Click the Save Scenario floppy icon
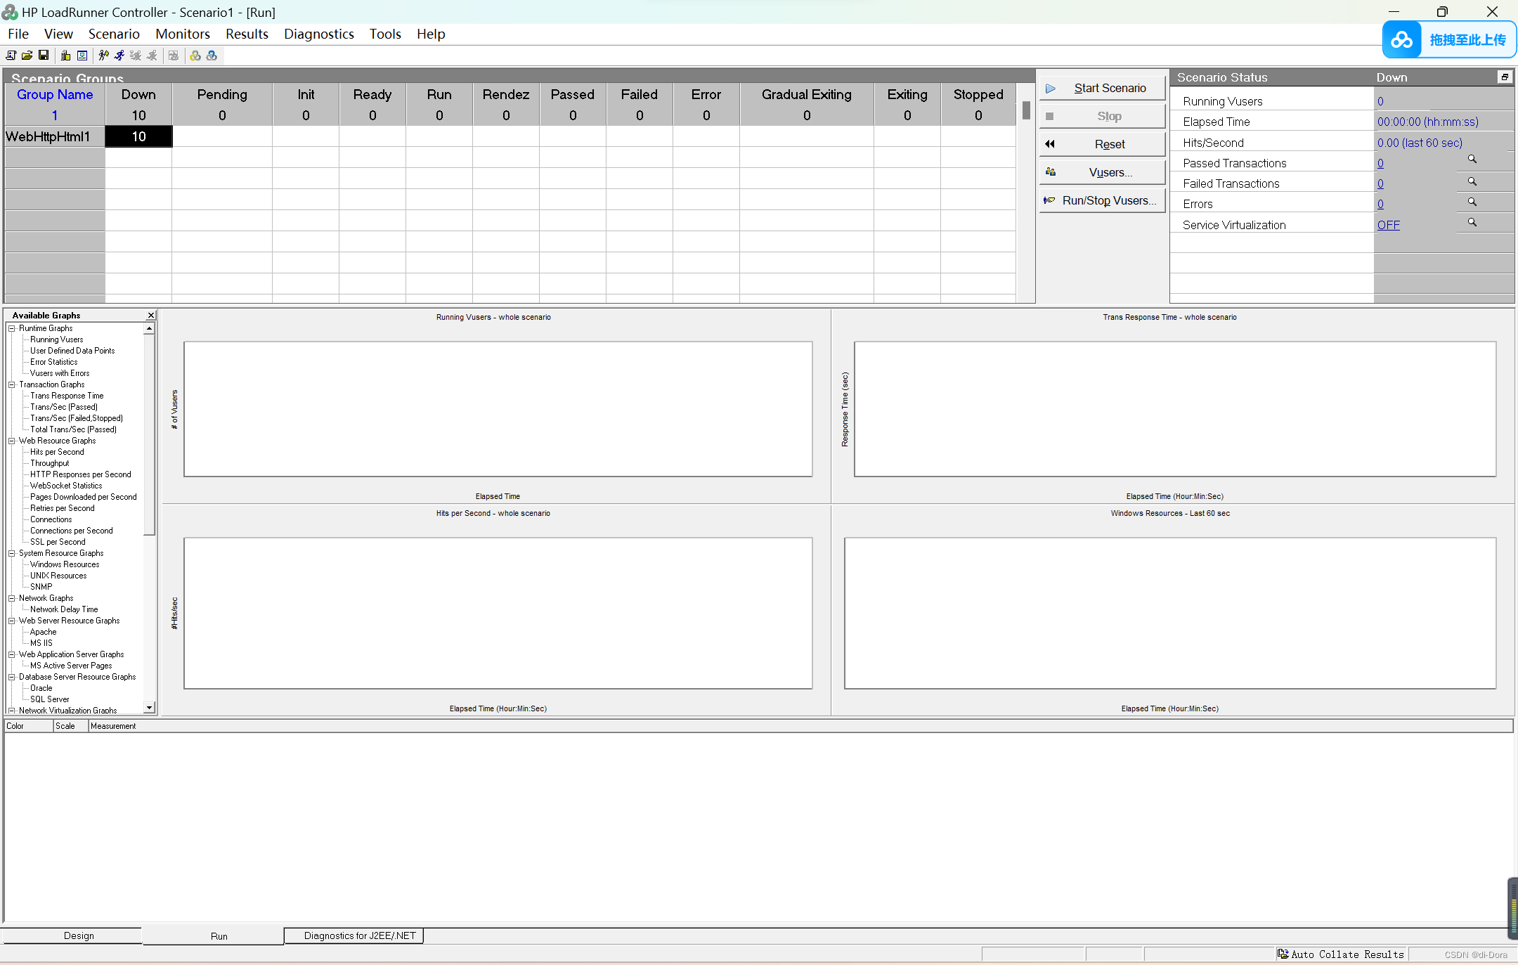This screenshot has height=965, width=1518. pyautogui.click(x=44, y=56)
